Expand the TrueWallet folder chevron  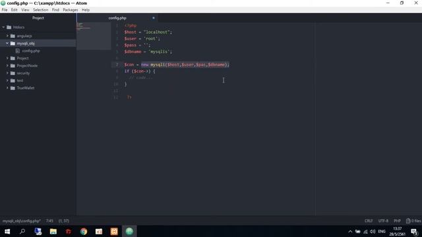(x=7, y=88)
